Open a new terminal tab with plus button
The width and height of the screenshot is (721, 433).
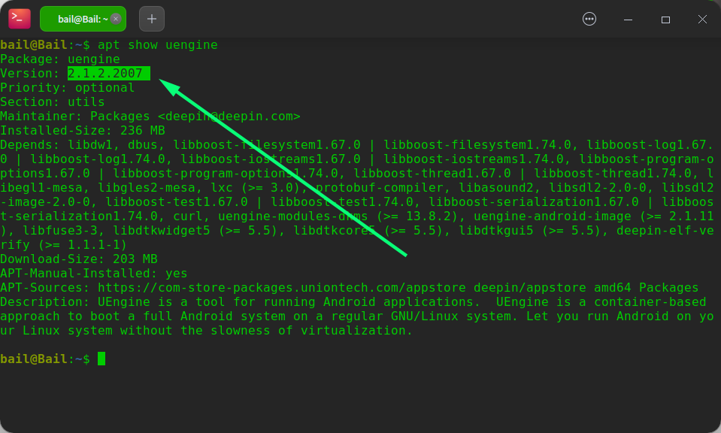point(152,19)
